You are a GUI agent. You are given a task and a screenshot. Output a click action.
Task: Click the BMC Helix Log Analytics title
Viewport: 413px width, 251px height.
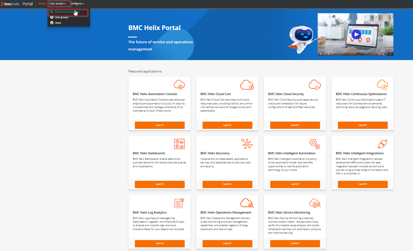150,212
